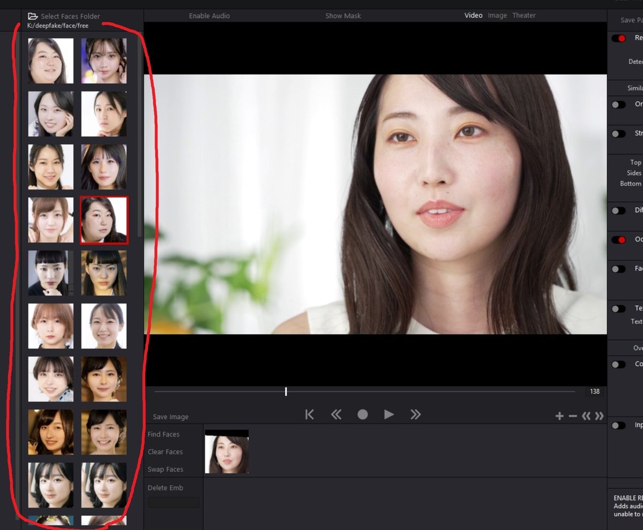Enable the 'Dif' toggle switch

click(x=618, y=211)
